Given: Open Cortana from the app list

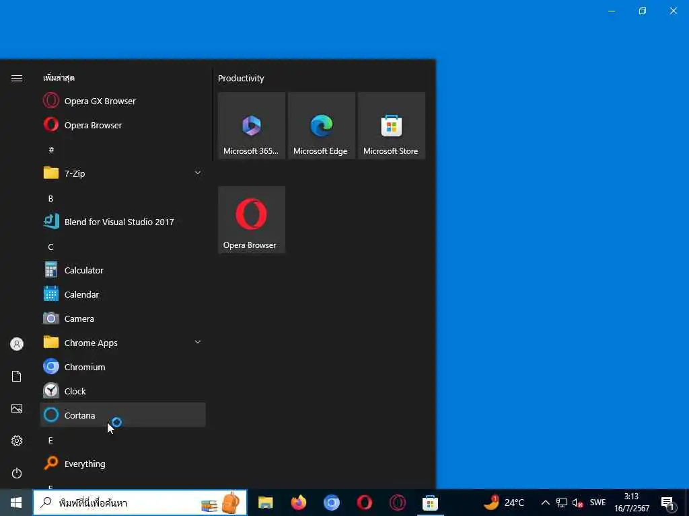Looking at the screenshot, I should click(x=123, y=415).
